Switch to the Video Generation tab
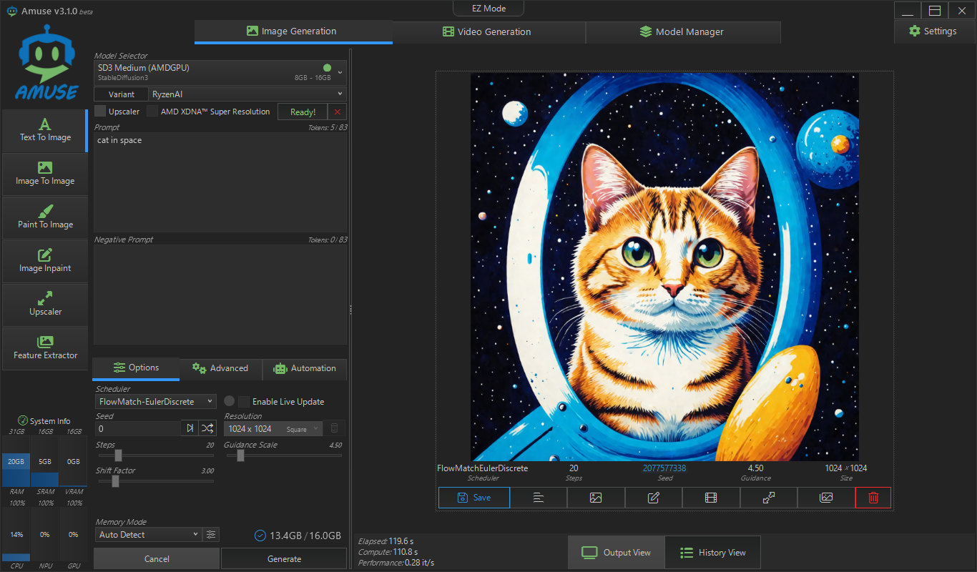The width and height of the screenshot is (977, 572). pos(488,31)
